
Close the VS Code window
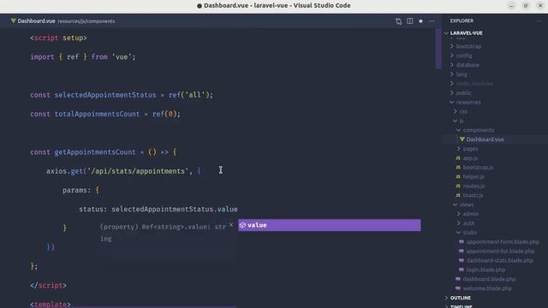pyautogui.click(x=540, y=6)
